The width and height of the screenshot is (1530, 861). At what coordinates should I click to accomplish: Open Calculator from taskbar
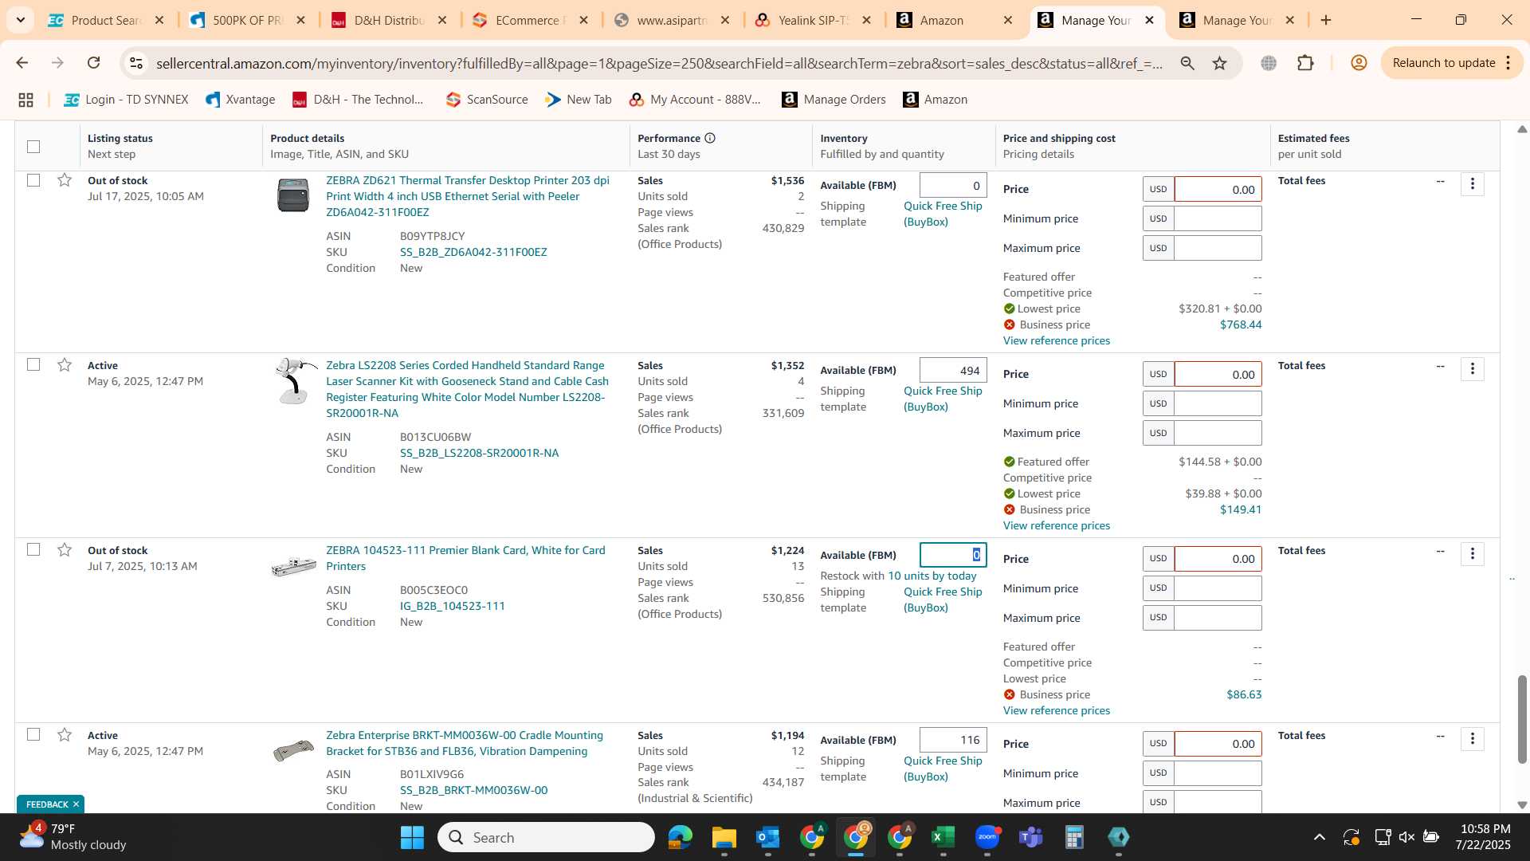(1074, 837)
